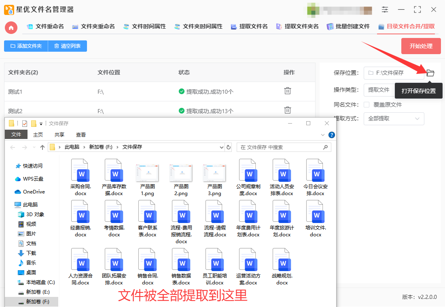Image resolution: width=445 pixels, height=307 pixels.
Task: Click 文件保存 breadcrumb in address bar
Action: tap(132, 147)
